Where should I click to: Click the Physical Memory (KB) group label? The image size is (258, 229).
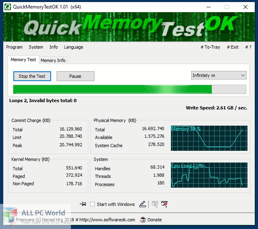[115, 120]
